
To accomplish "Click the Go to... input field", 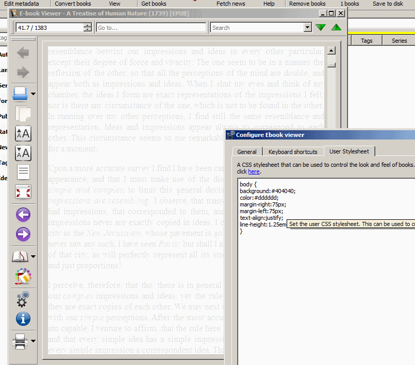I will click(151, 27).
